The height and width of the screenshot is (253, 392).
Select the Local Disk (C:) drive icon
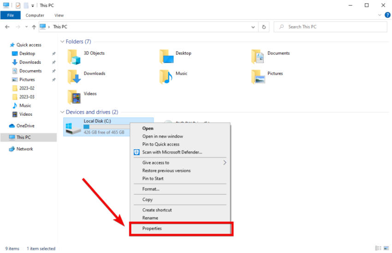pos(73,128)
